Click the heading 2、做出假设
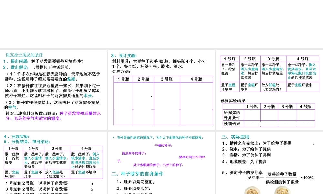 pyautogui.click(x=16, y=67)
